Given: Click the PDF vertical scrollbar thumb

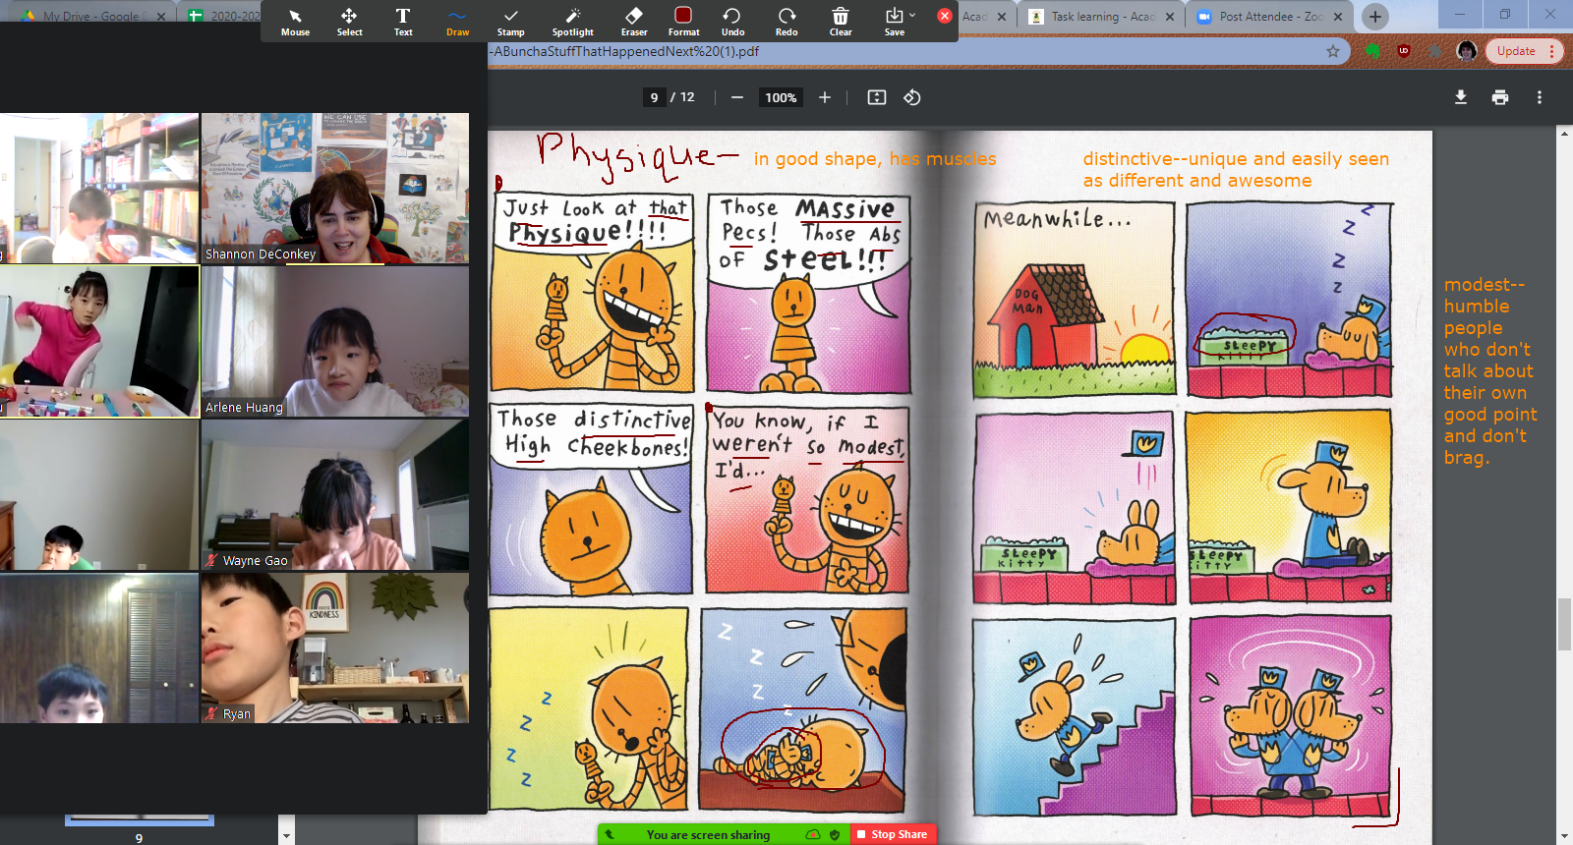Looking at the screenshot, I should tap(1564, 623).
